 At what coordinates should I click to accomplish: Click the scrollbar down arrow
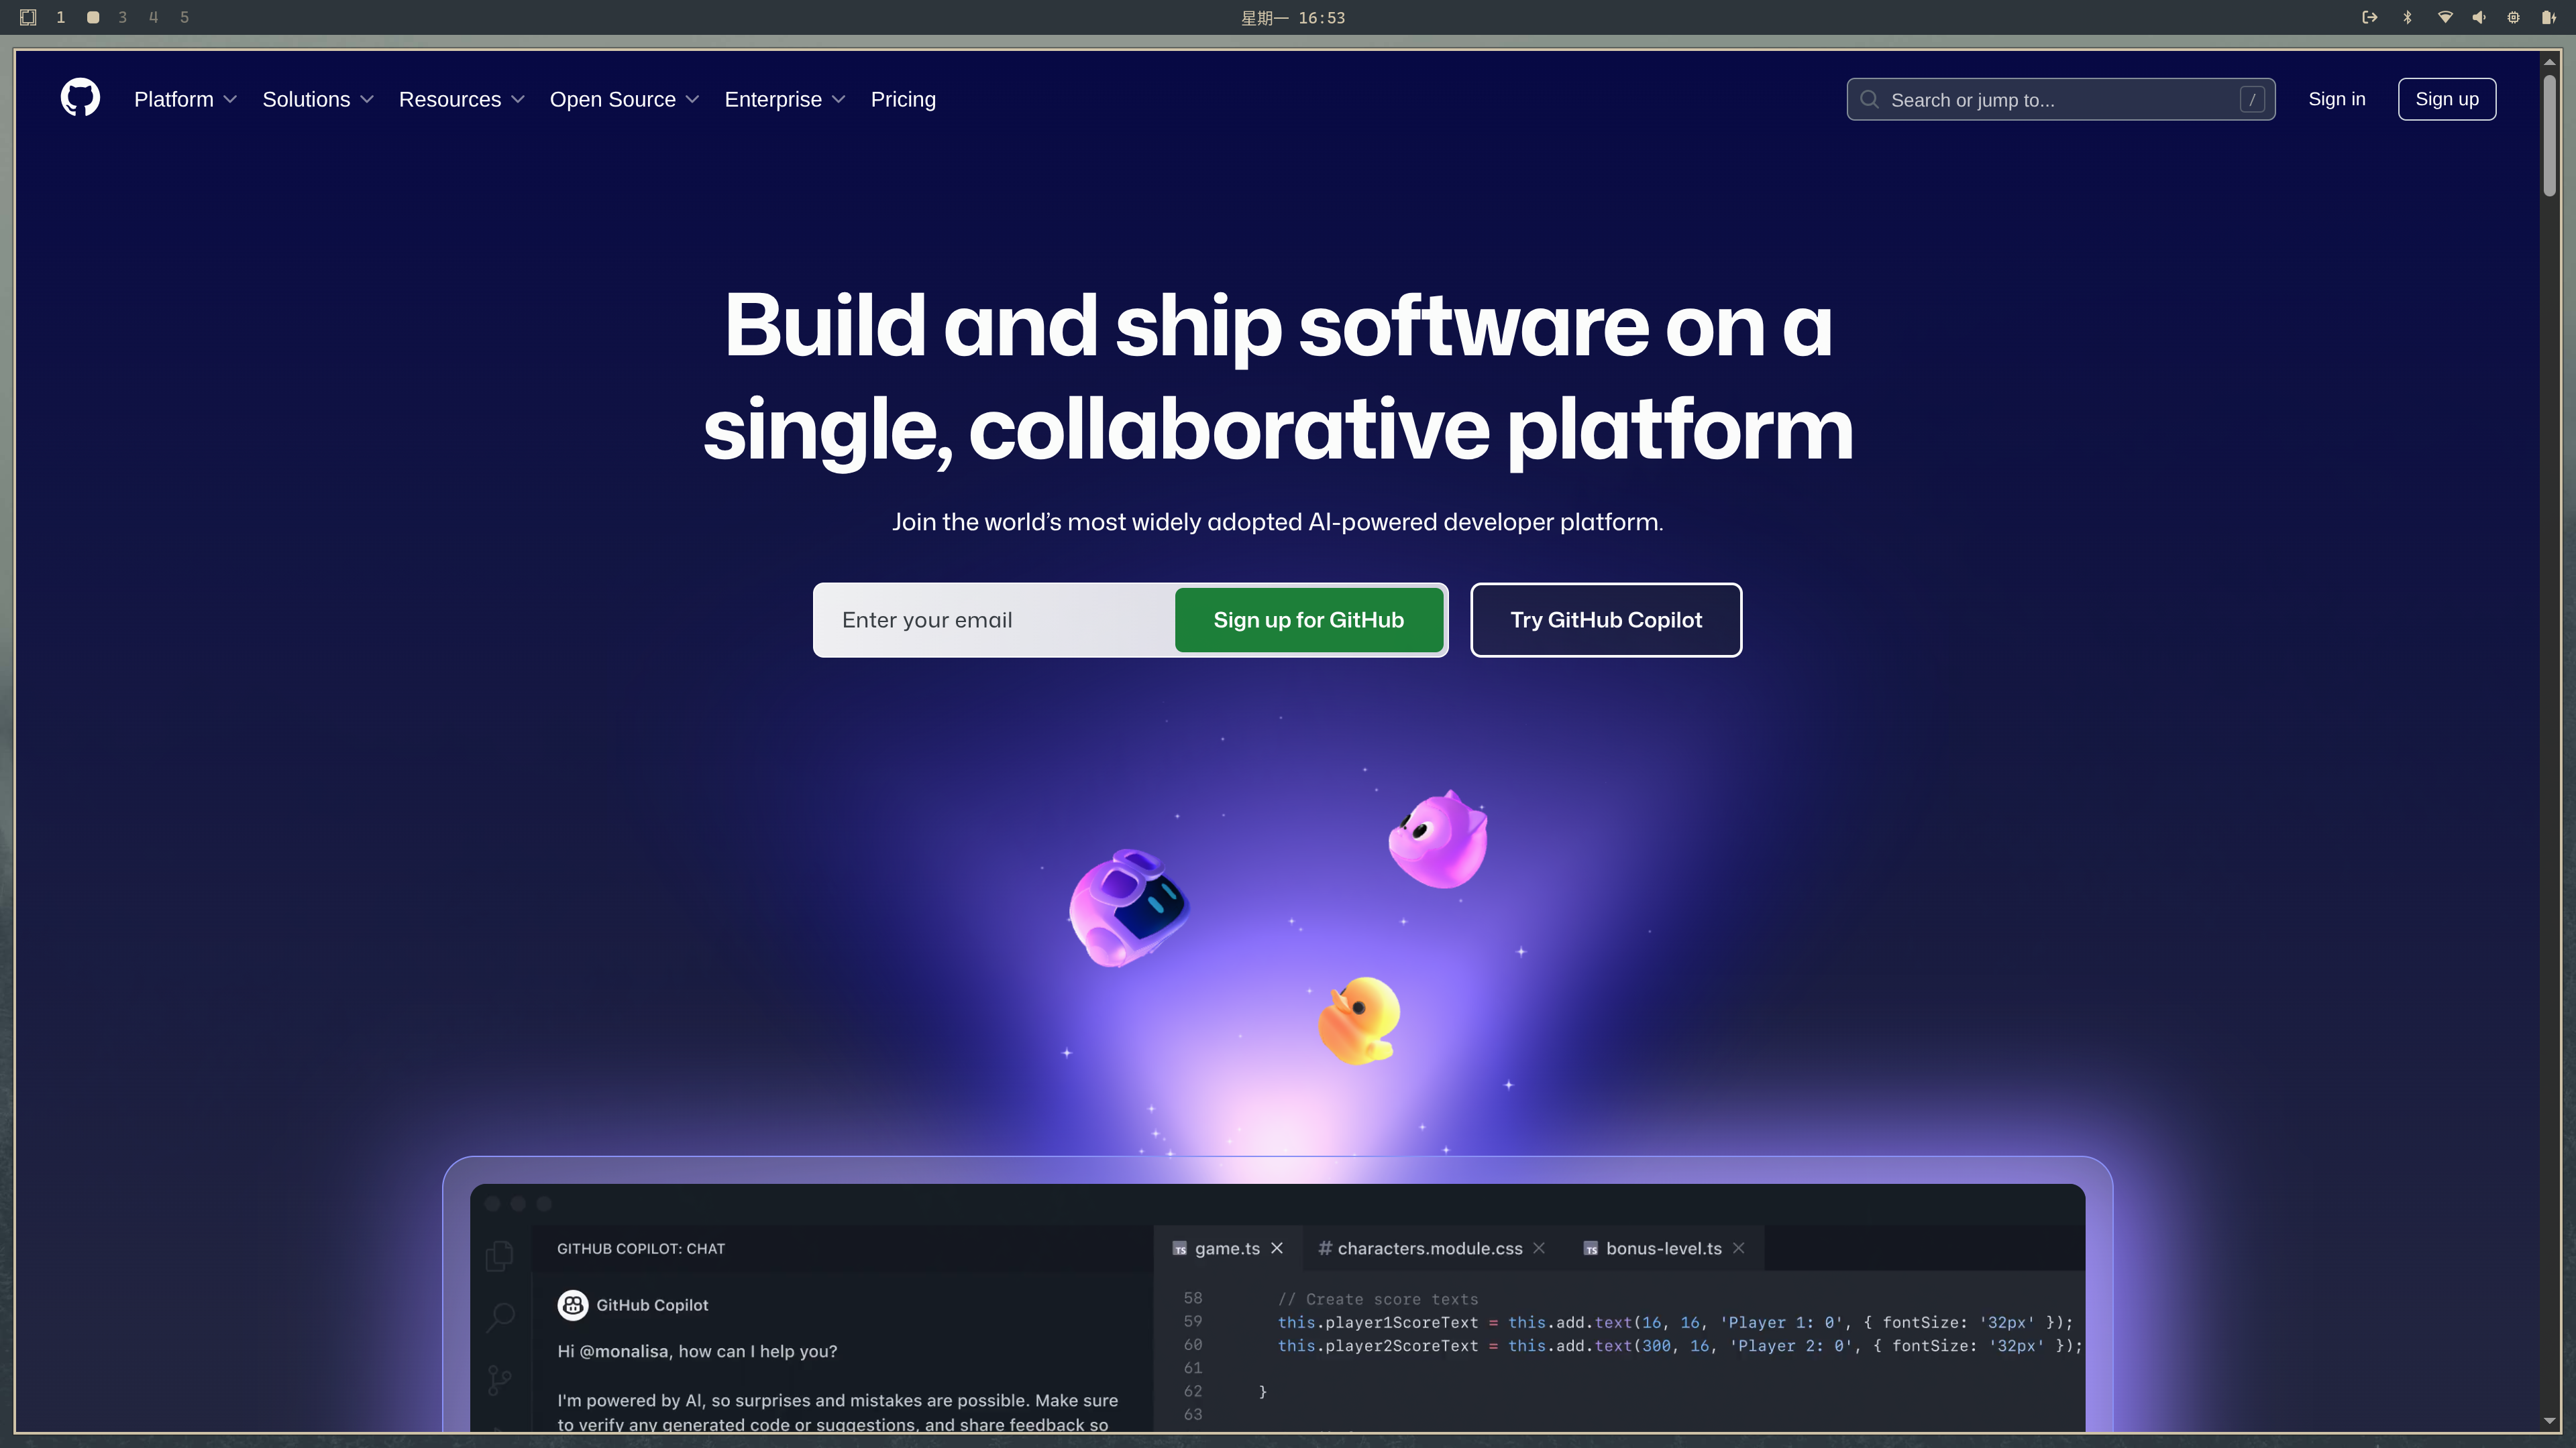(2549, 1421)
